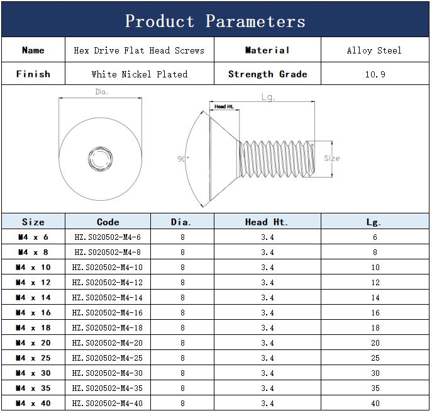432x413 pixels.
Task: Select the M4 x 16 size cell
Action: tap(33, 313)
